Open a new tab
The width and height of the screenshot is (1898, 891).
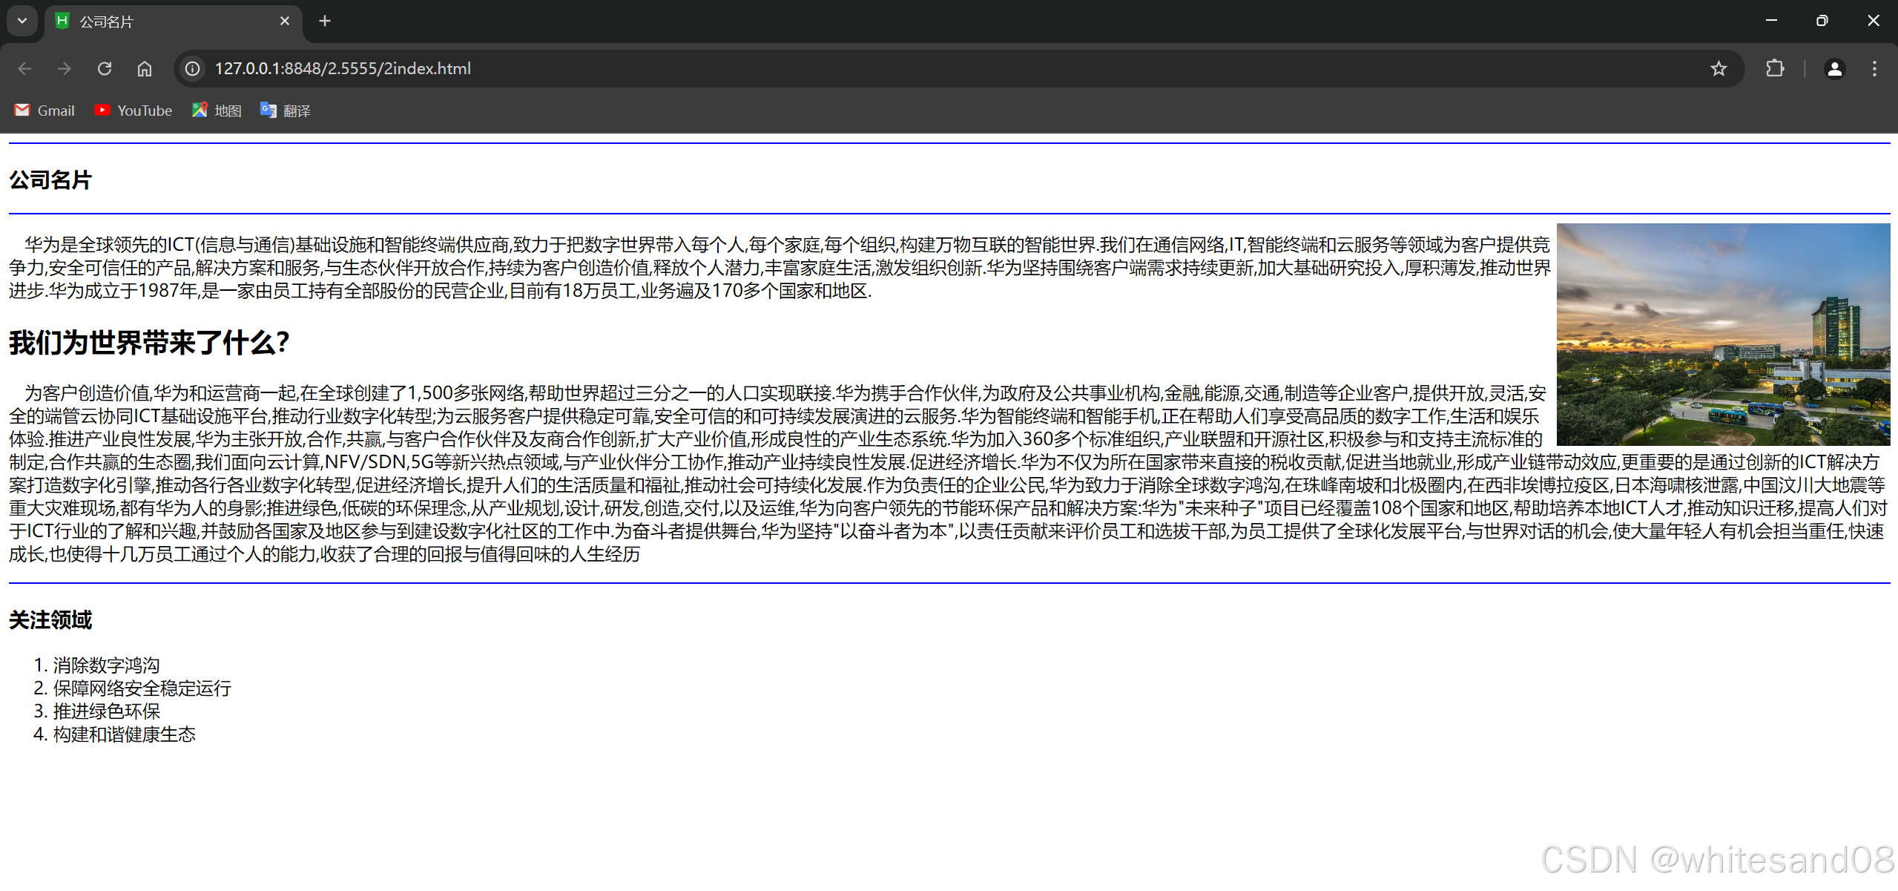[x=325, y=21]
